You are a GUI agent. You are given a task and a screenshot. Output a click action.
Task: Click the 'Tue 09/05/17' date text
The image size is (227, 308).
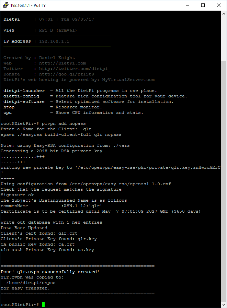[x=78, y=19]
